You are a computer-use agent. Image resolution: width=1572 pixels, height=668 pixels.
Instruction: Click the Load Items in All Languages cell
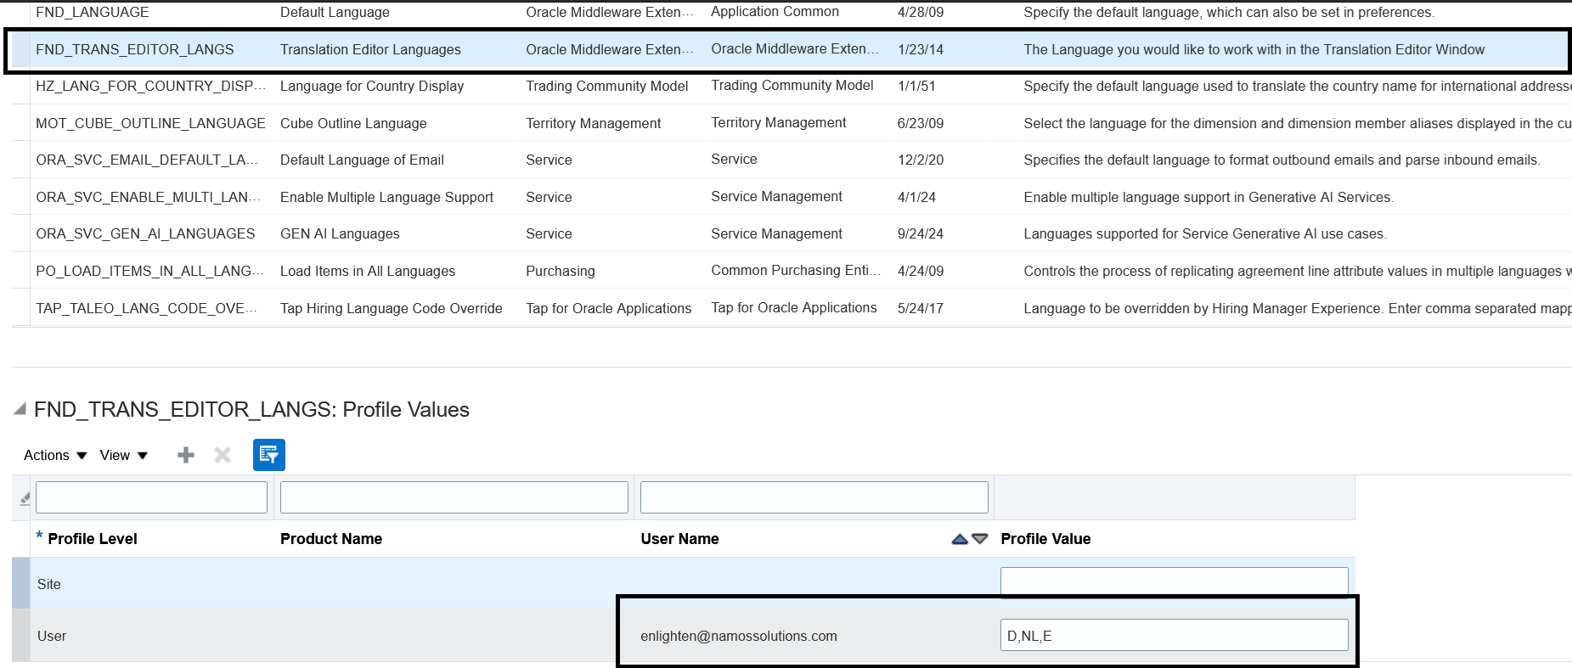tap(368, 271)
